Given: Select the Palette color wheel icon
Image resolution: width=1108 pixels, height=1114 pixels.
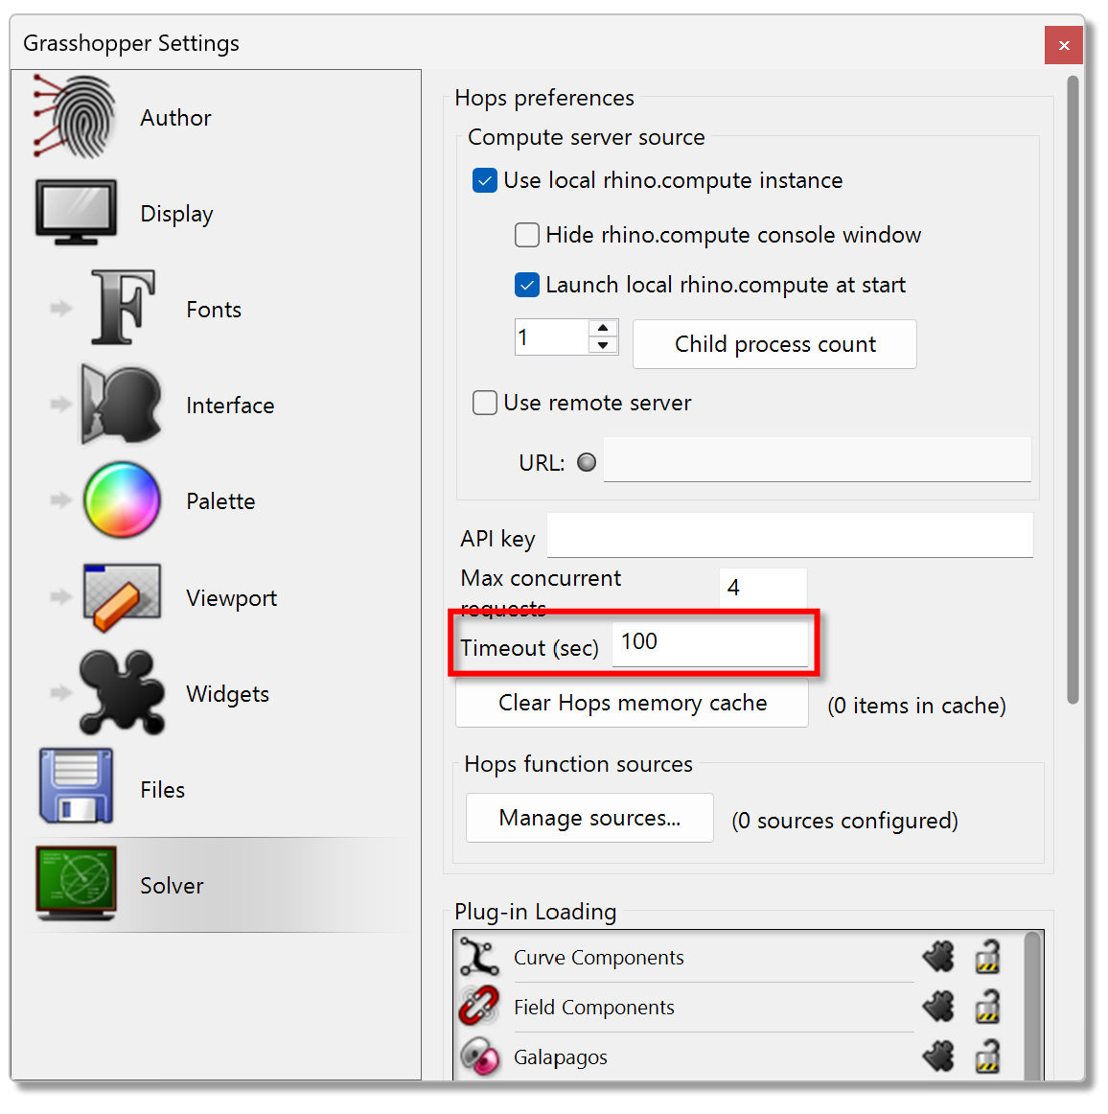Looking at the screenshot, I should [x=122, y=500].
